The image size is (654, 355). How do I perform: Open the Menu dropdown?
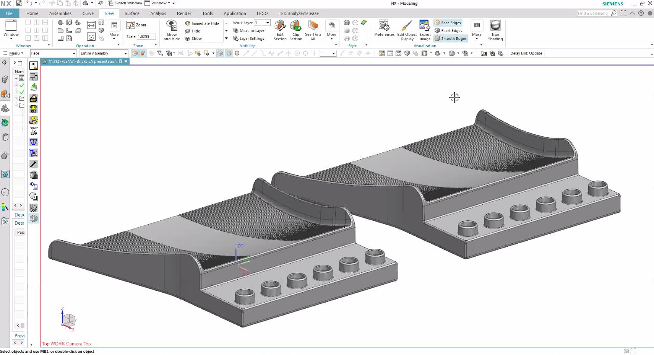point(13,53)
